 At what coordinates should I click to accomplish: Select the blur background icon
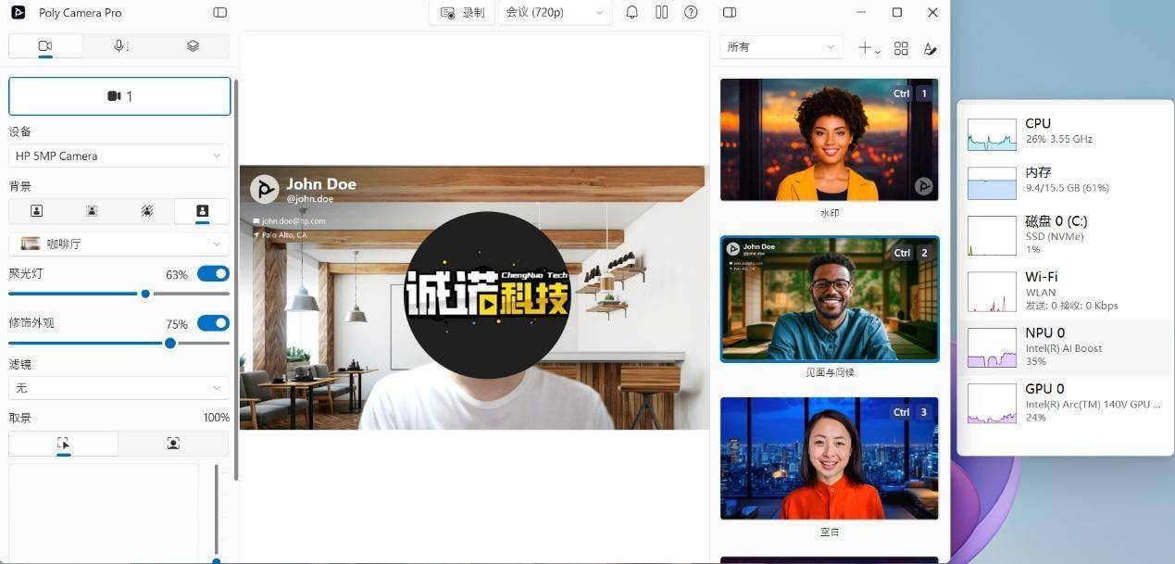coord(92,211)
